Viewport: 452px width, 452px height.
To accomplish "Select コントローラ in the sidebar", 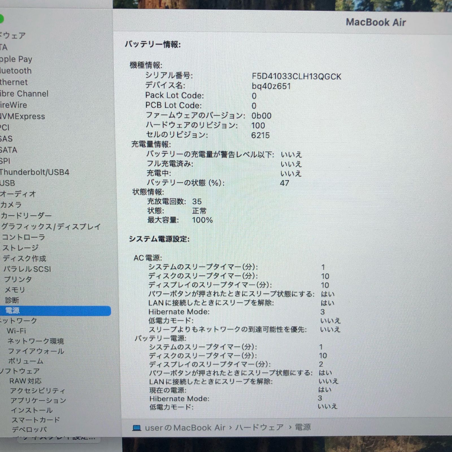I will click(23, 237).
